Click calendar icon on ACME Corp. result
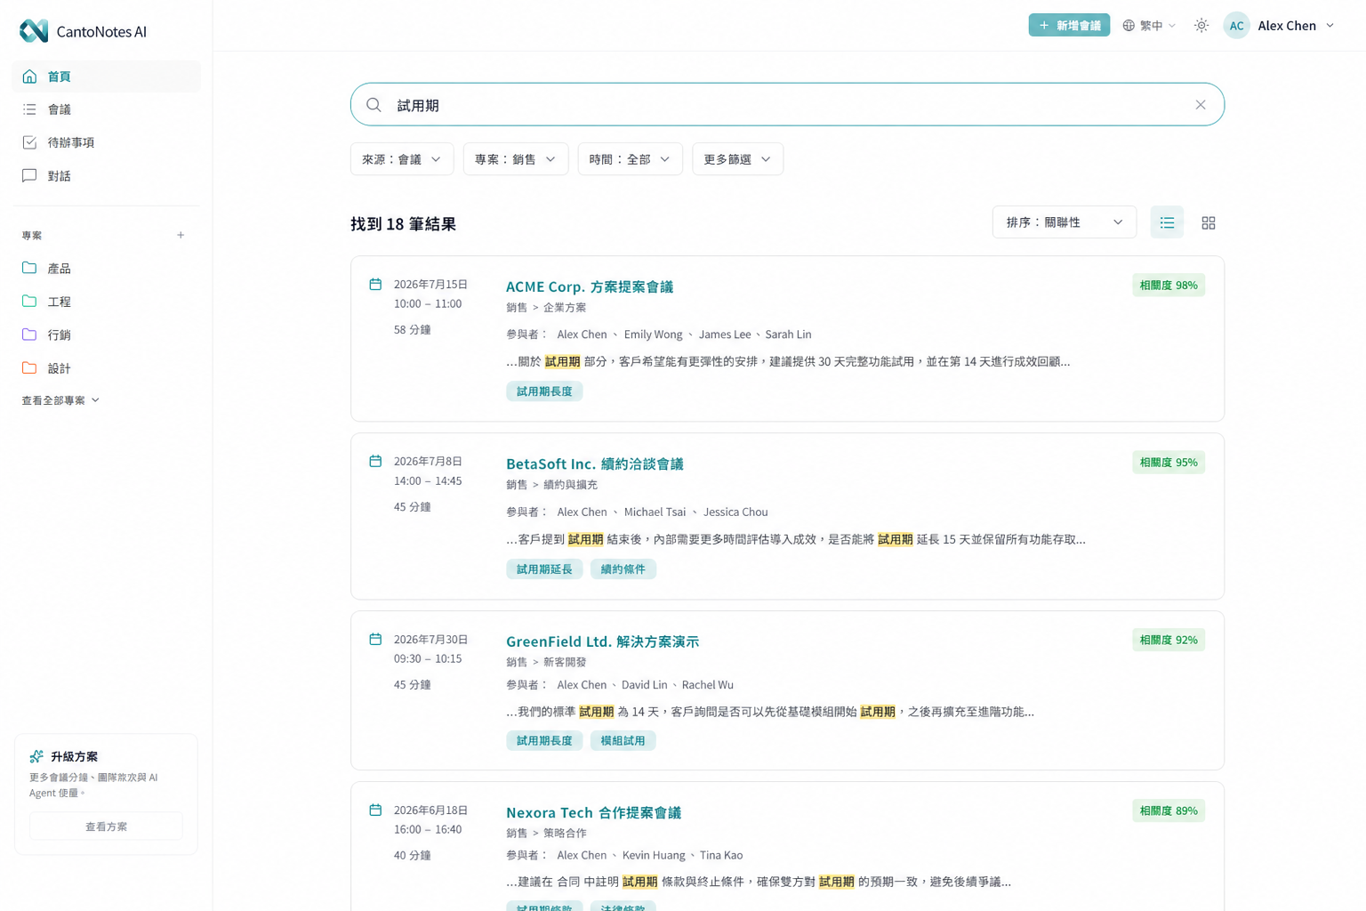This screenshot has height=911, width=1366. click(x=375, y=285)
